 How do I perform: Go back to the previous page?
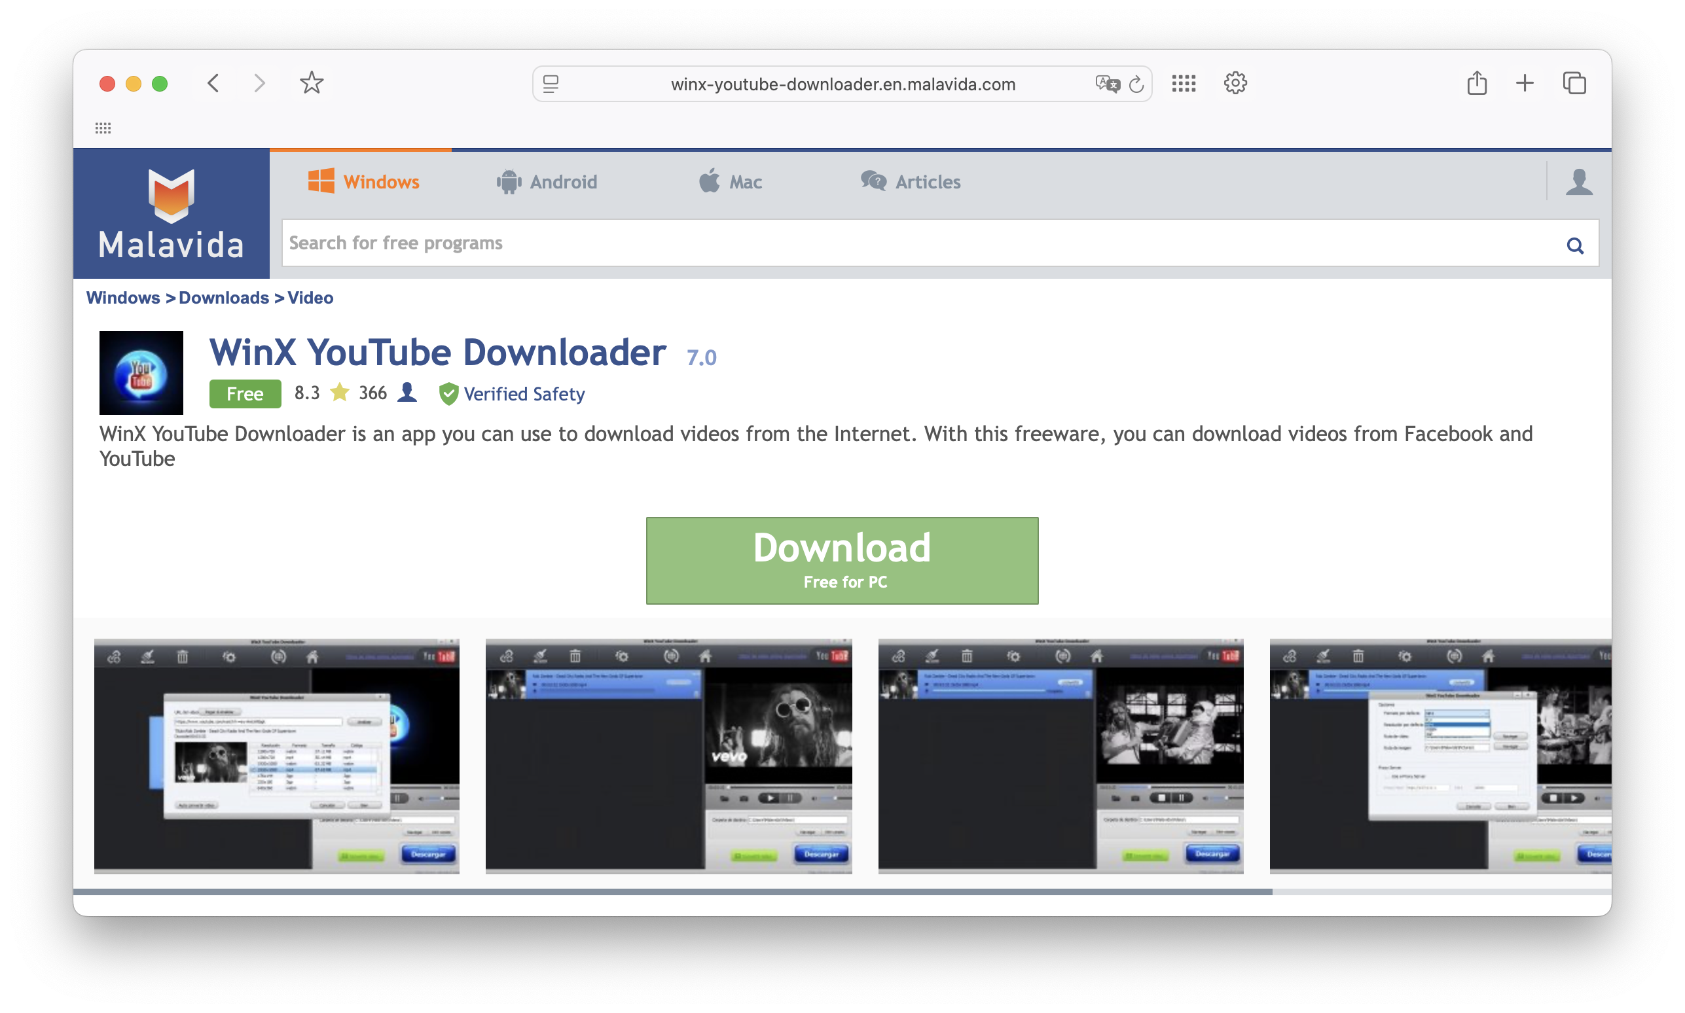pos(213,83)
